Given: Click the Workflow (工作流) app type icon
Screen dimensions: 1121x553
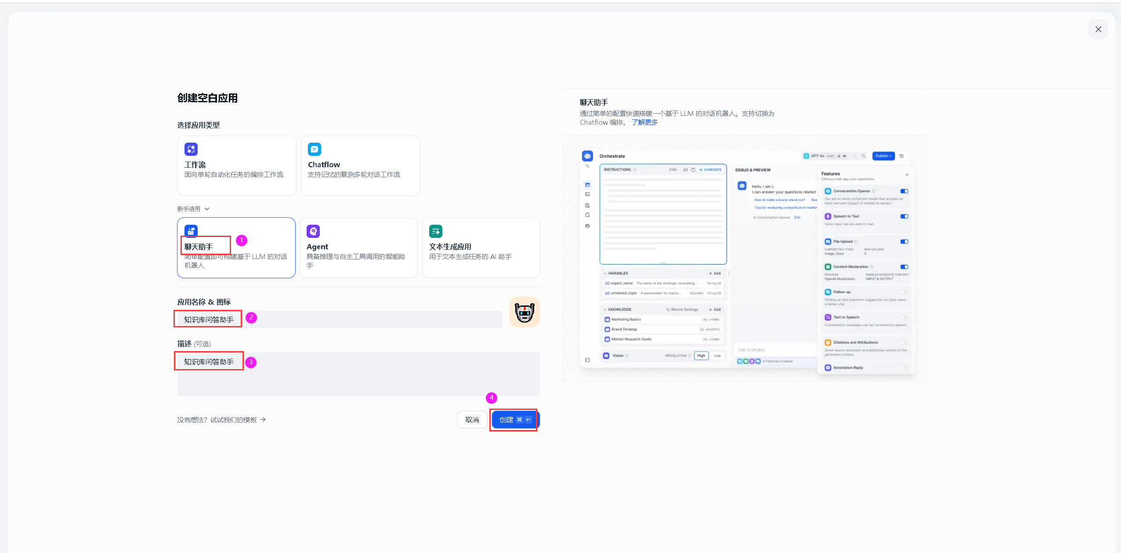Looking at the screenshot, I should click(x=191, y=149).
